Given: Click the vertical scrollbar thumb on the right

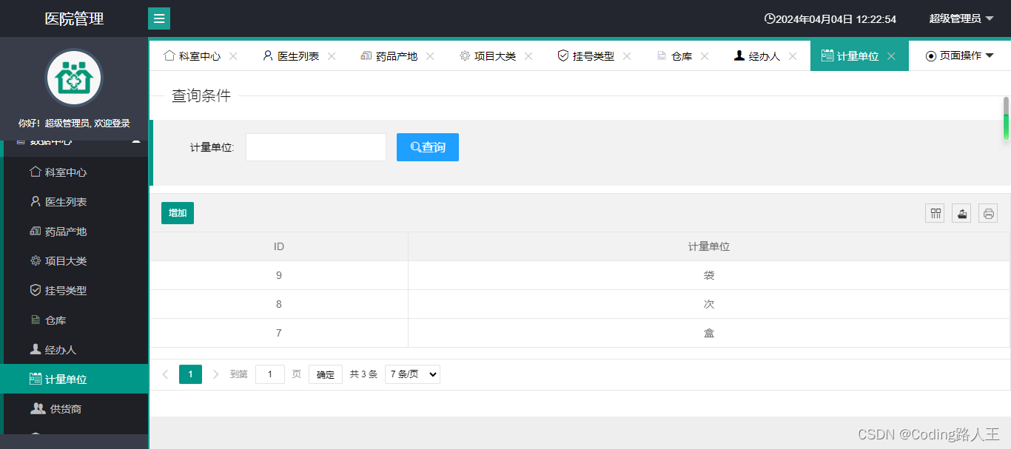Looking at the screenshot, I should pos(1006,118).
